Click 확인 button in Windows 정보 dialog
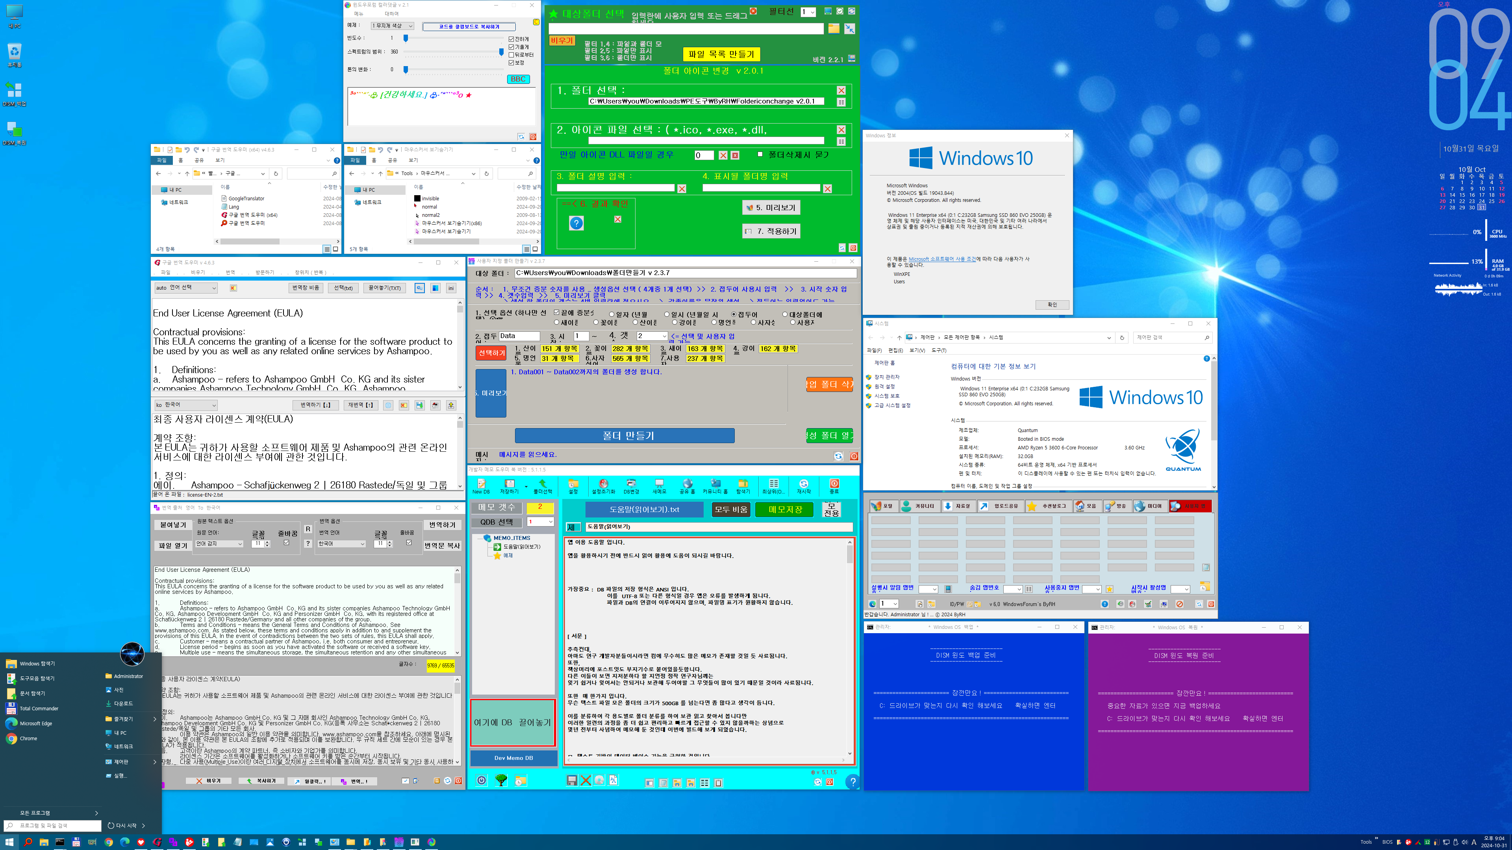The image size is (1512, 850). [x=1052, y=305]
